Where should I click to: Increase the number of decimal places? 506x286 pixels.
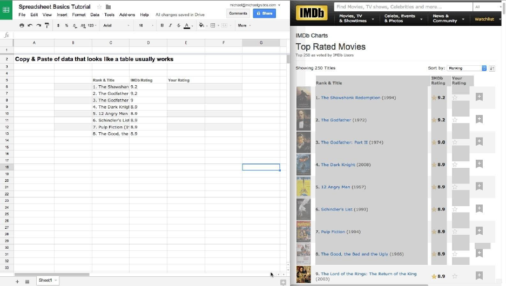click(83, 25)
